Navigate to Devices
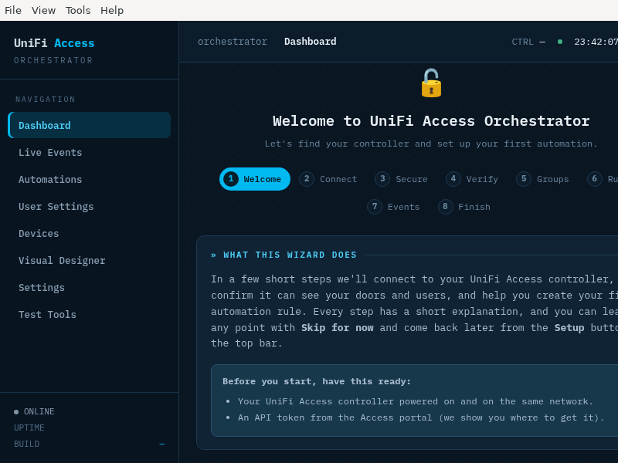Screen dimensions: 618x463 (89, 234)
